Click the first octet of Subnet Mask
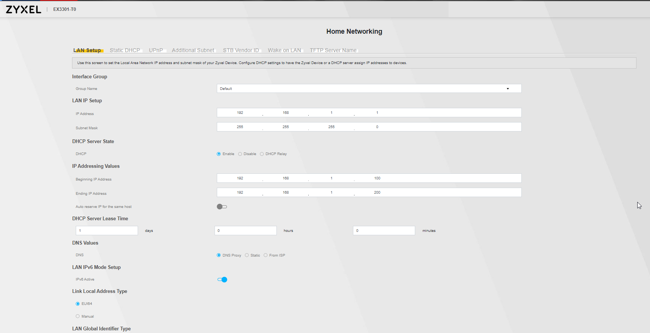The width and height of the screenshot is (650, 333). click(x=240, y=127)
